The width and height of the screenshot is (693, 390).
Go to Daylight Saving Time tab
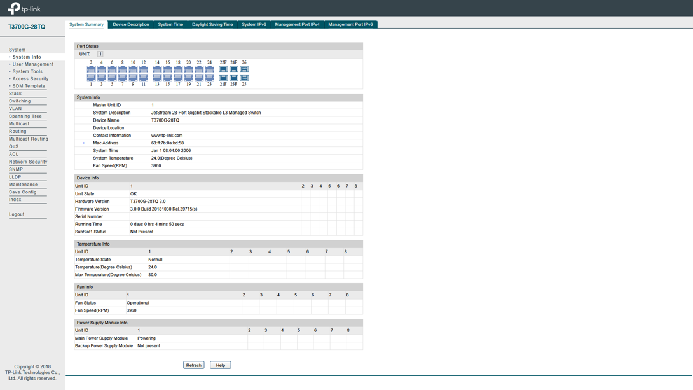[212, 24]
